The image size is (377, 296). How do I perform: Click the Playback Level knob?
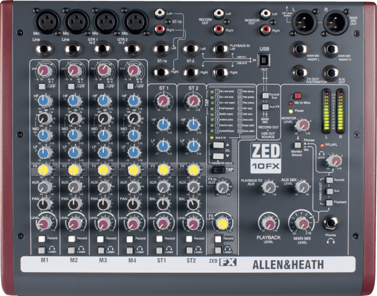(x=268, y=222)
